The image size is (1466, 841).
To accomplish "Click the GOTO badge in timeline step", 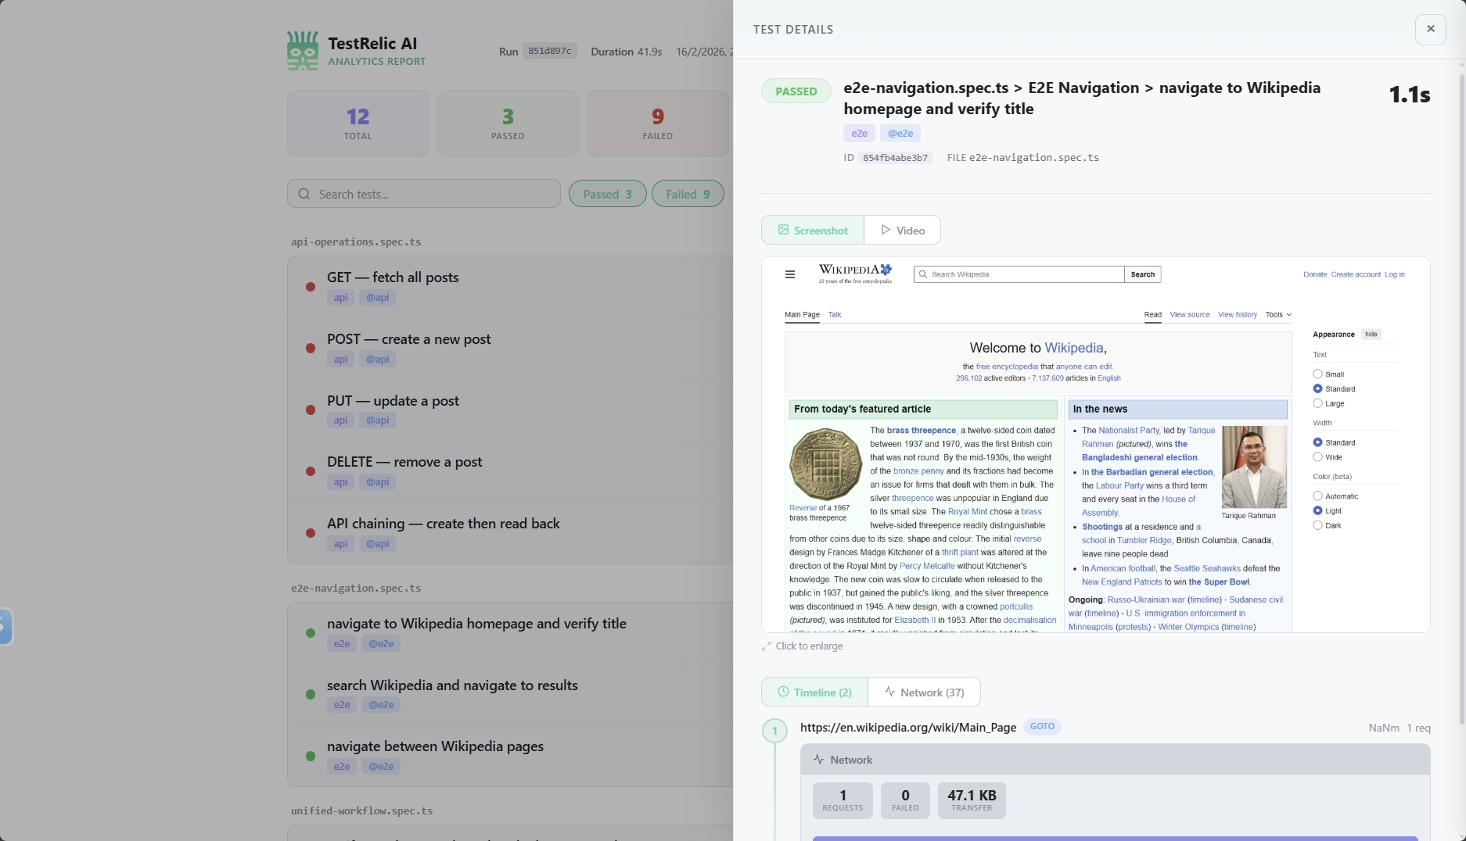I will click(x=1042, y=727).
